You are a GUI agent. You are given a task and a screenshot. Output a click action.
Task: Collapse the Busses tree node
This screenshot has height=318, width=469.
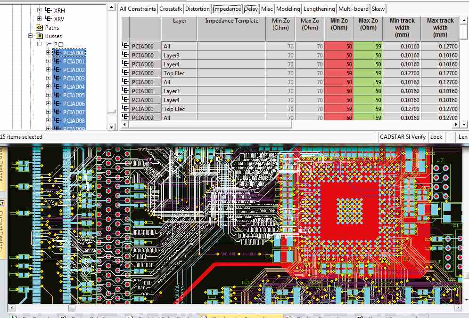pyautogui.click(x=31, y=36)
